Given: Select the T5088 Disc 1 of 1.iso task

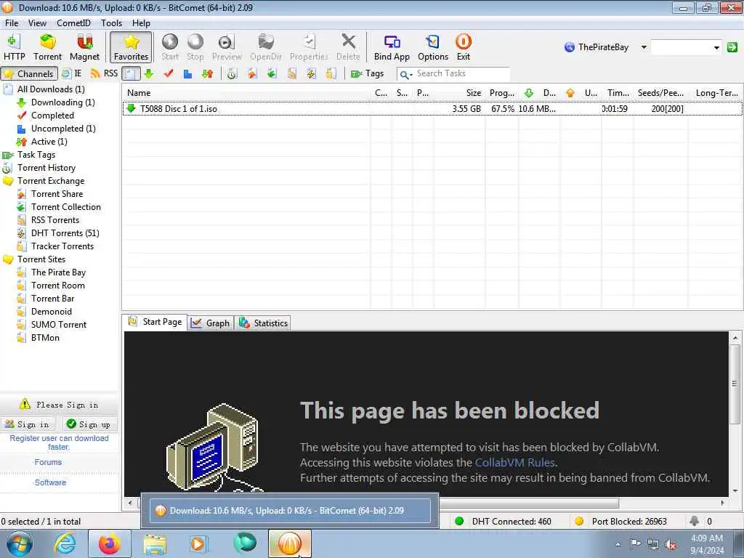Looking at the screenshot, I should (432, 109).
